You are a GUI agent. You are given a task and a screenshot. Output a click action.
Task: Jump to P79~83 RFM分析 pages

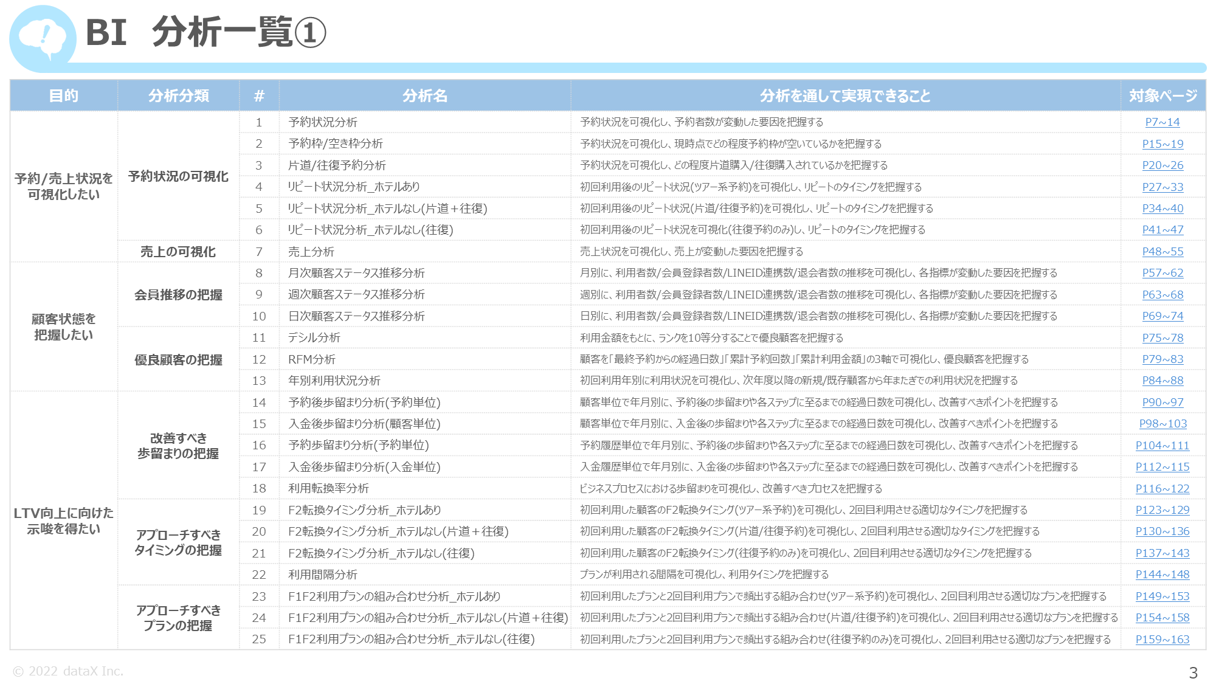coord(1162,359)
